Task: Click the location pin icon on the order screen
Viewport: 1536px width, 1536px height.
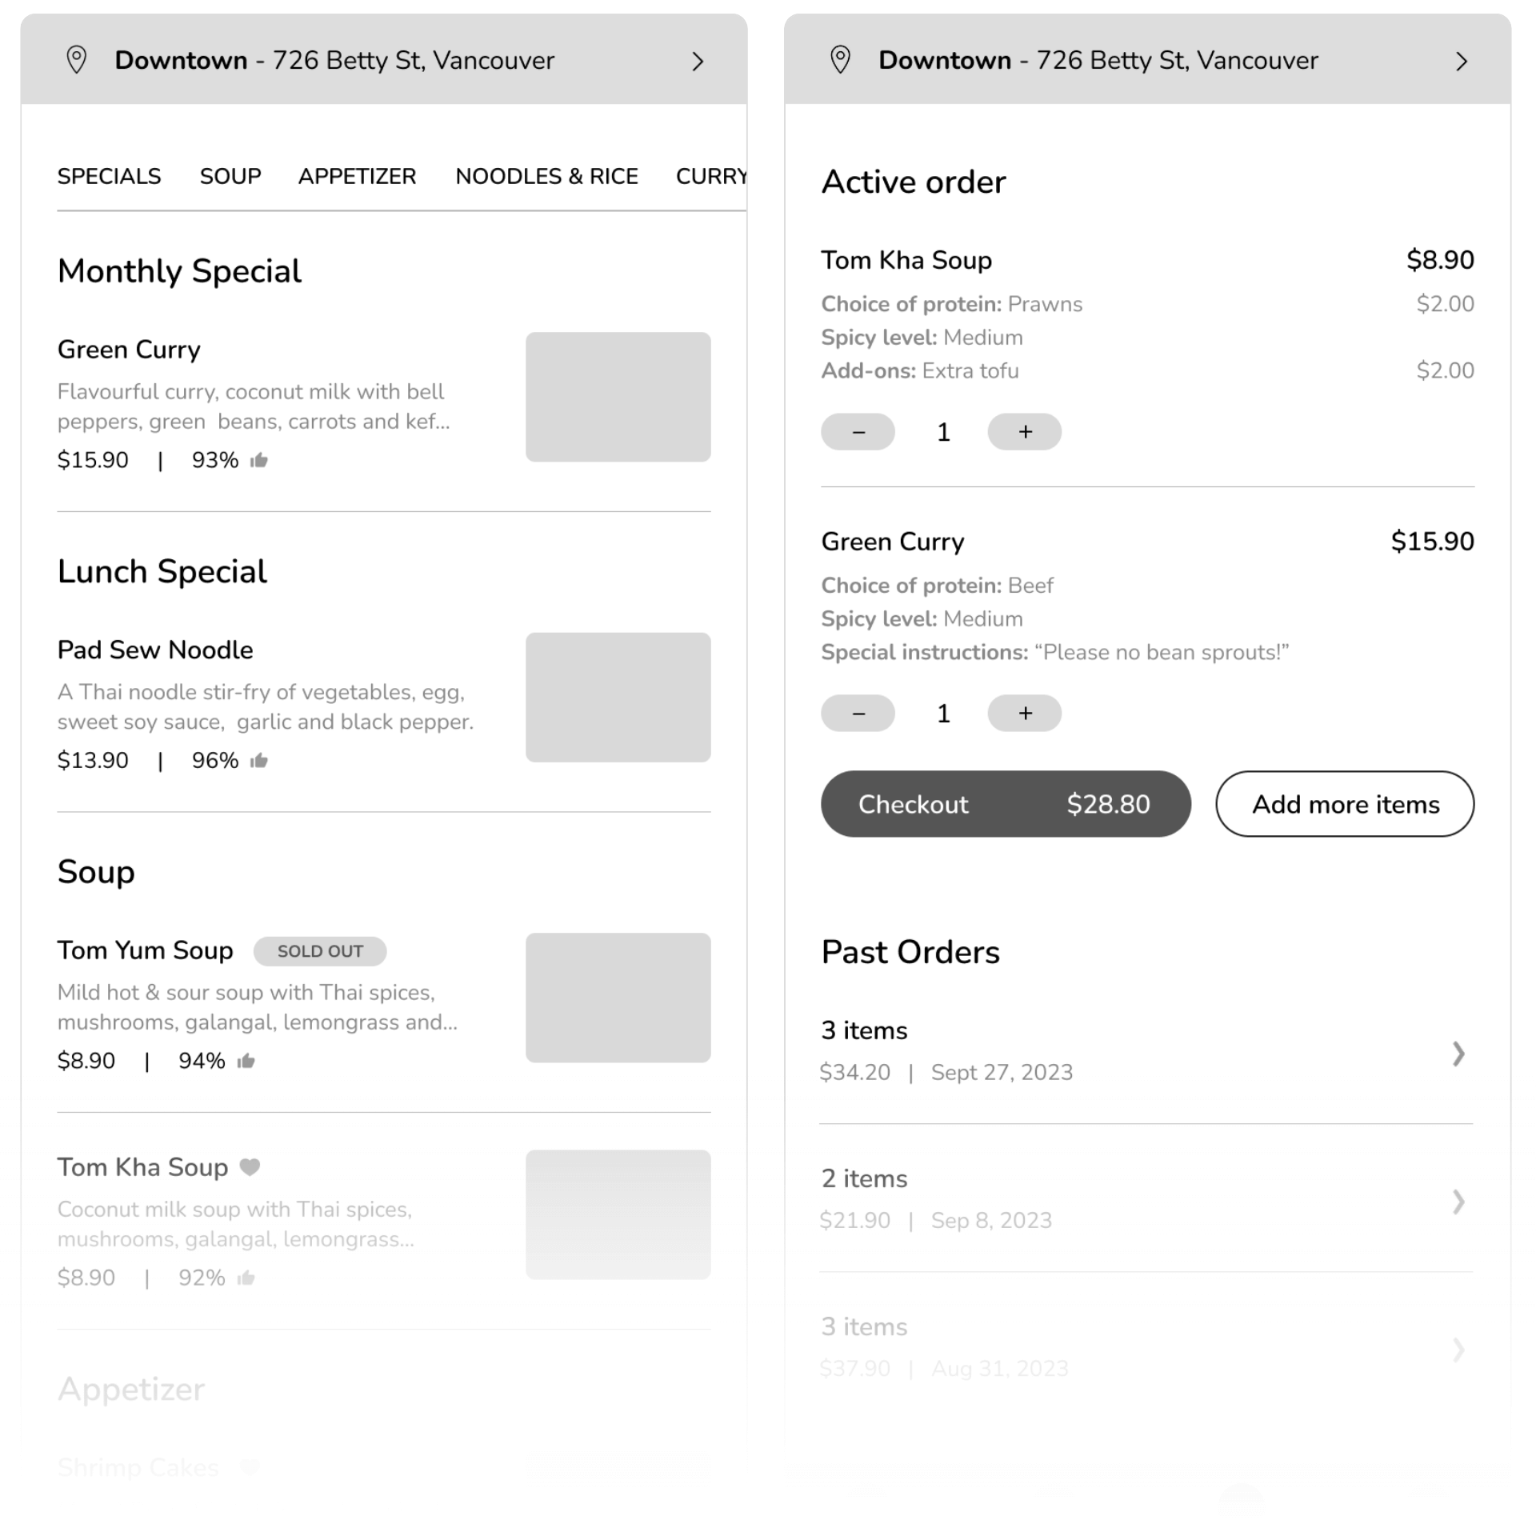Action: pyautogui.click(x=840, y=60)
